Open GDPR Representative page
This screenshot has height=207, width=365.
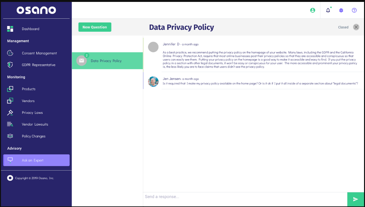pyautogui.click(x=38, y=65)
